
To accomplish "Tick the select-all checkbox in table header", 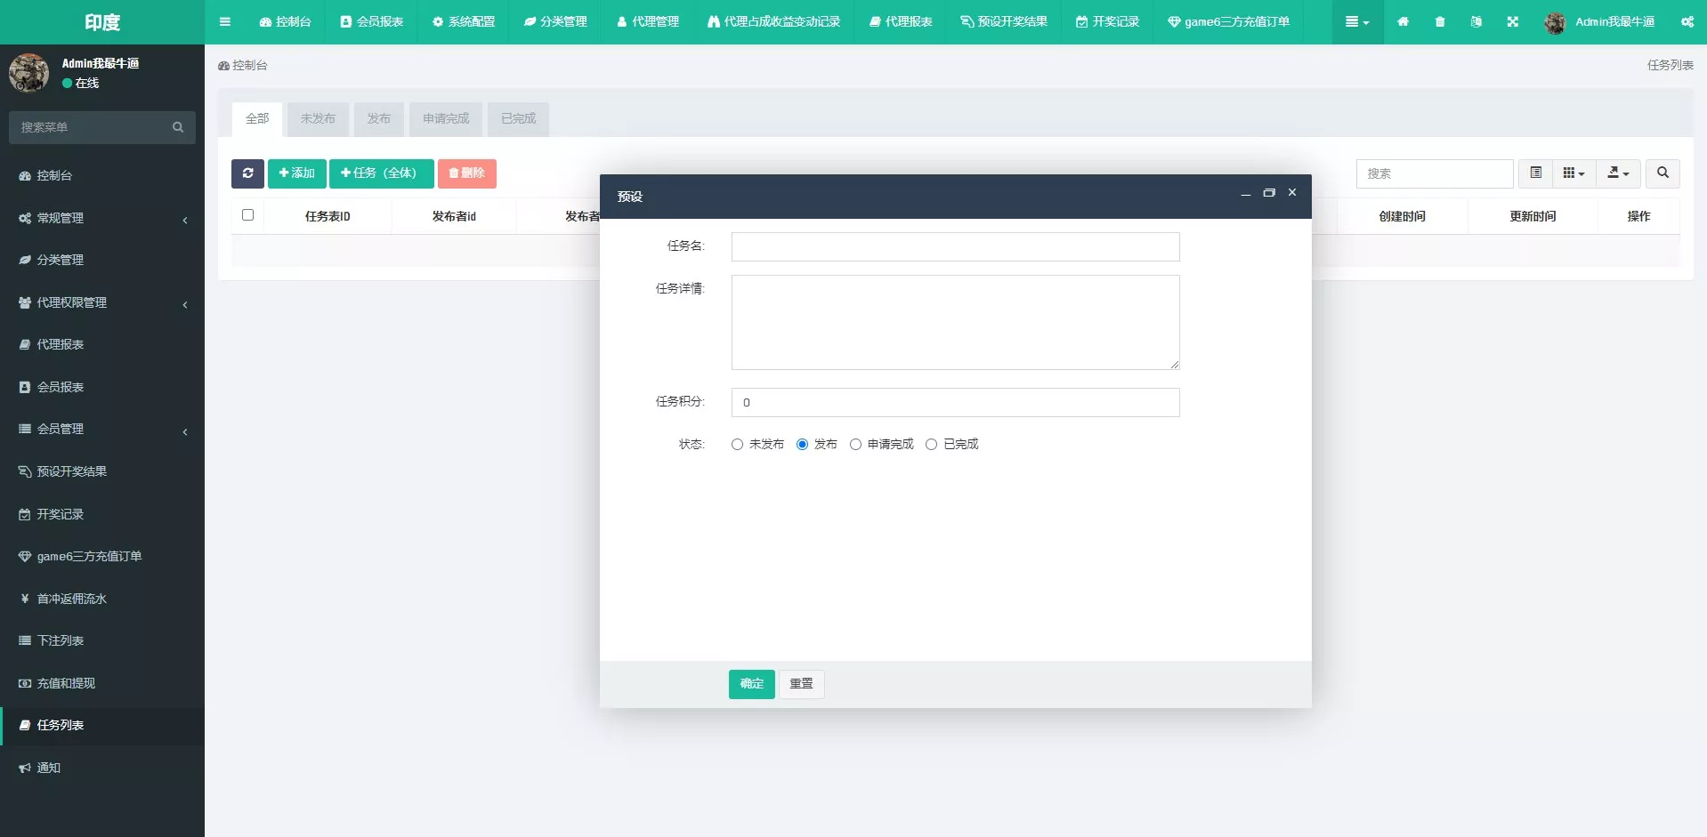I will click(247, 215).
